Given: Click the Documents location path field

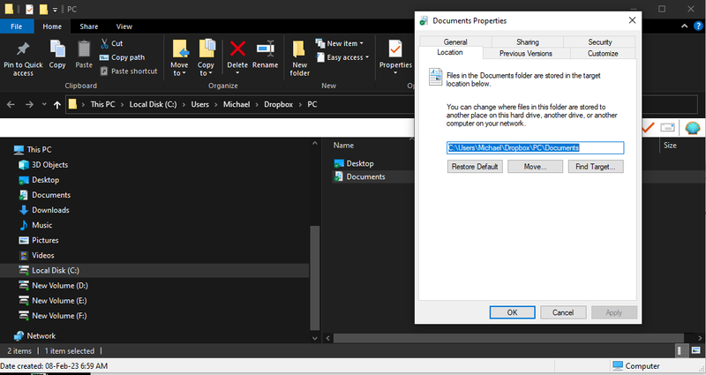Looking at the screenshot, I should click(x=535, y=148).
